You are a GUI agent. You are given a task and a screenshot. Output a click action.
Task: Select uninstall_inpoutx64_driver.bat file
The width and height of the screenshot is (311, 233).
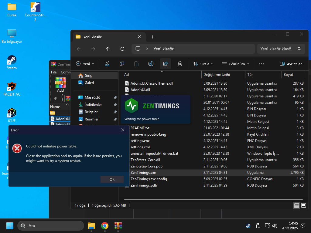[x=154, y=154]
